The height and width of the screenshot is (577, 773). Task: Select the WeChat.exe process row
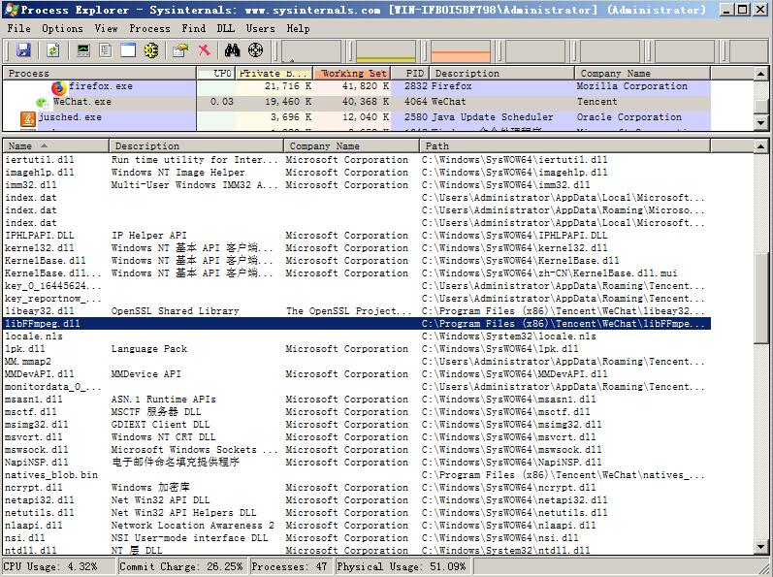coord(81,102)
